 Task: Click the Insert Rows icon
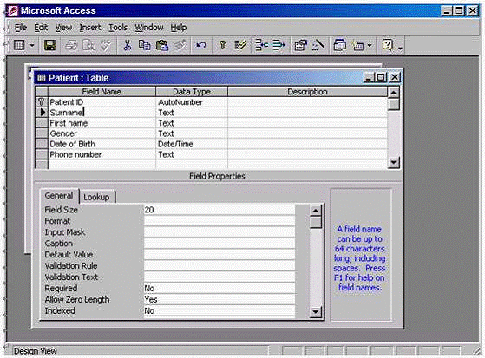(x=262, y=45)
